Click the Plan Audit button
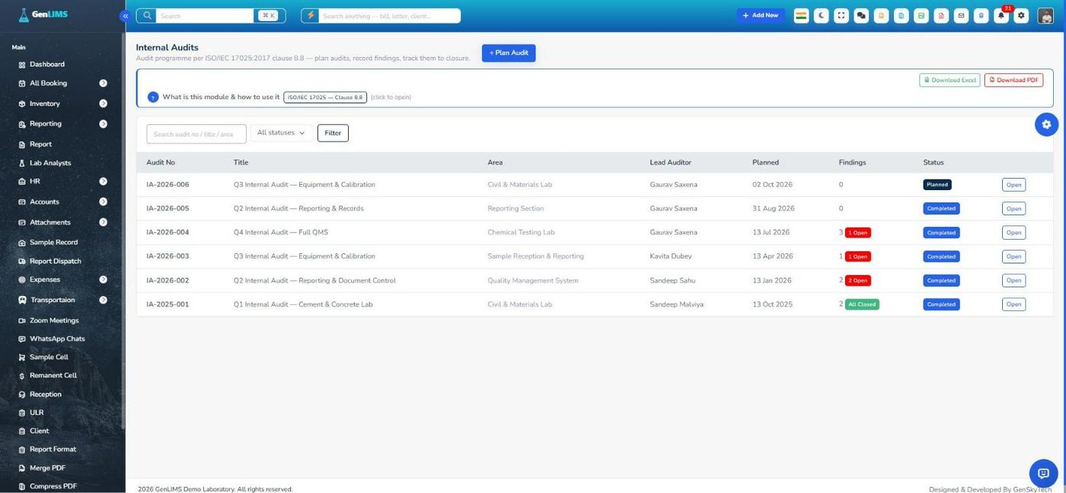This screenshot has width=1066, height=493. click(509, 53)
